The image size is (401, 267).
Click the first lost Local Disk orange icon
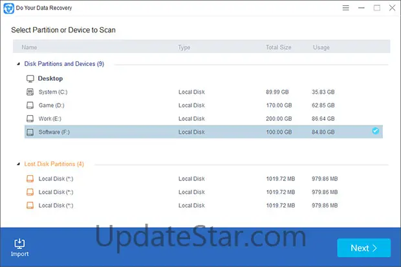point(30,178)
